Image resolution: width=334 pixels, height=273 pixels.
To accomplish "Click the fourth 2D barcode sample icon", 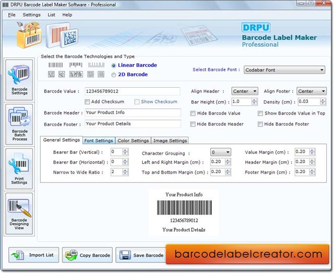I will click(x=90, y=74).
